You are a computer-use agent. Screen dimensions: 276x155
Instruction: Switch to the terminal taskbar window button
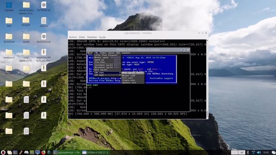point(67,152)
